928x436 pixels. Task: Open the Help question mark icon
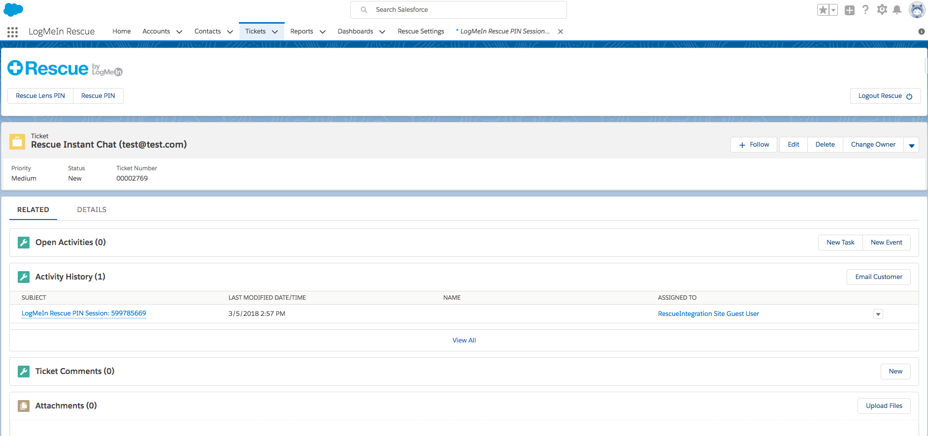click(x=865, y=10)
